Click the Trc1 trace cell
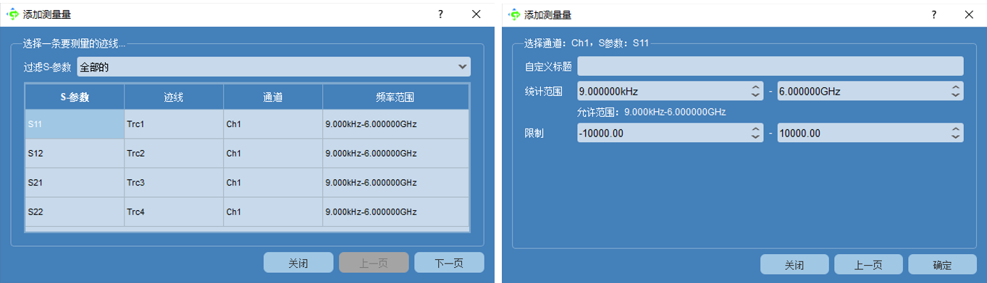This screenshot has height=283, width=987. pos(174,124)
